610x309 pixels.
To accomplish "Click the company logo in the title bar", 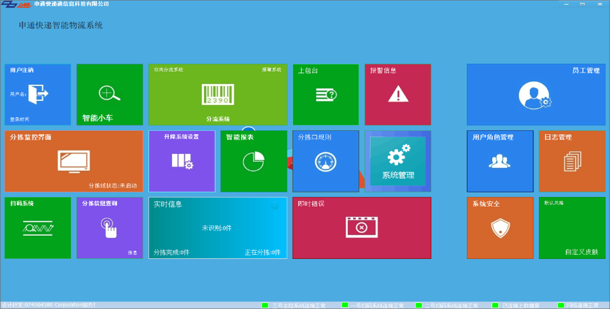I will (16, 4).
